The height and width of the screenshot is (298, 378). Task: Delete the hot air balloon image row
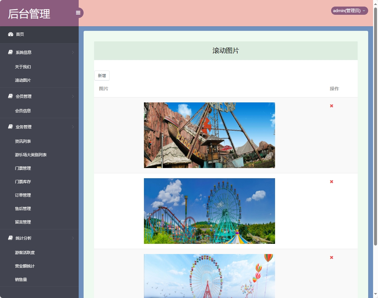pyautogui.click(x=331, y=257)
